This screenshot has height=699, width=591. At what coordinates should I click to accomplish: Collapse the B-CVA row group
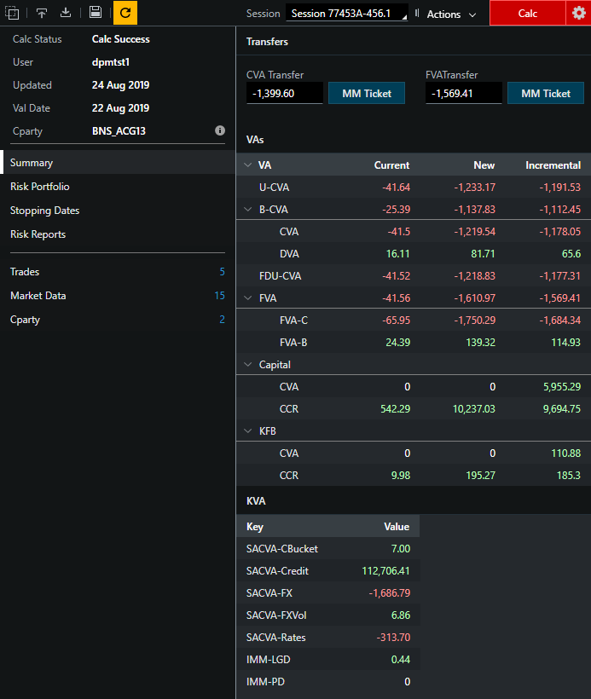pyautogui.click(x=248, y=209)
